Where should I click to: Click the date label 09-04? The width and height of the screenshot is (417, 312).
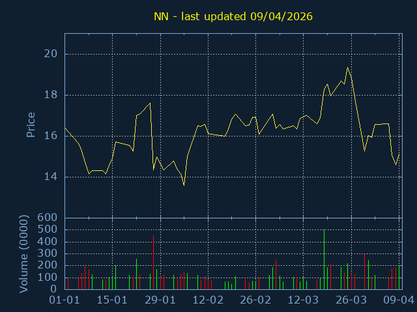(x=399, y=300)
